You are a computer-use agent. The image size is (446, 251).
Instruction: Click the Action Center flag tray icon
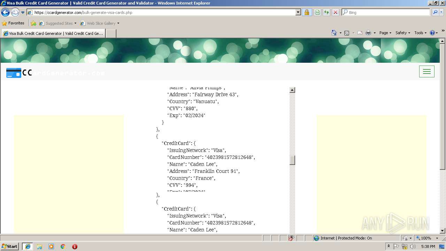pyautogui.click(x=397, y=246)
